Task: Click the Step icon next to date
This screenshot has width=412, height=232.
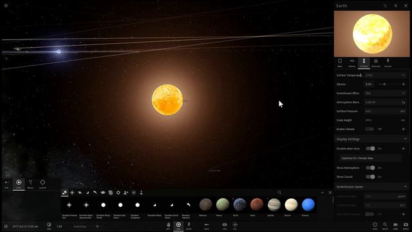Action: coord(49,226)
